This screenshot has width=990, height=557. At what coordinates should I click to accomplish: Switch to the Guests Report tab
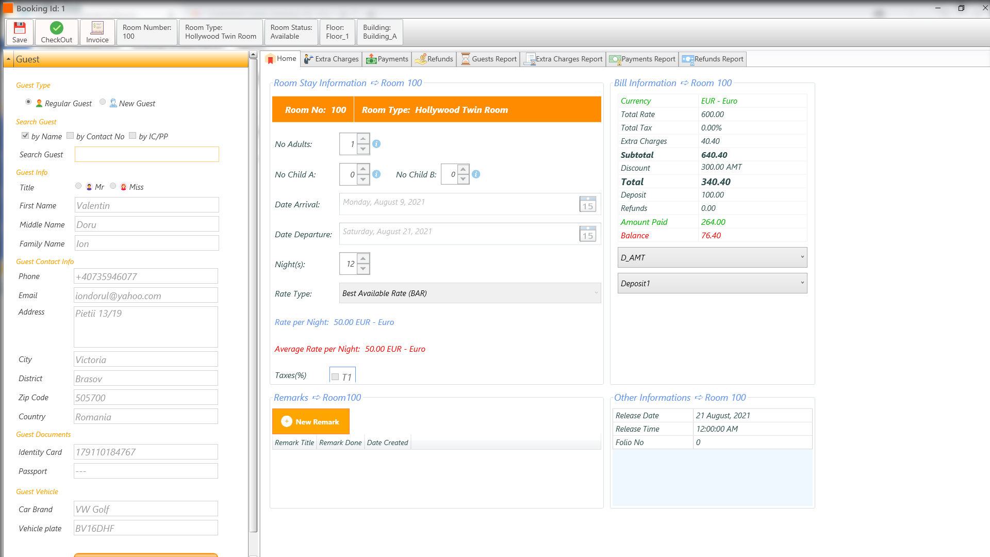tap(488, 59)
